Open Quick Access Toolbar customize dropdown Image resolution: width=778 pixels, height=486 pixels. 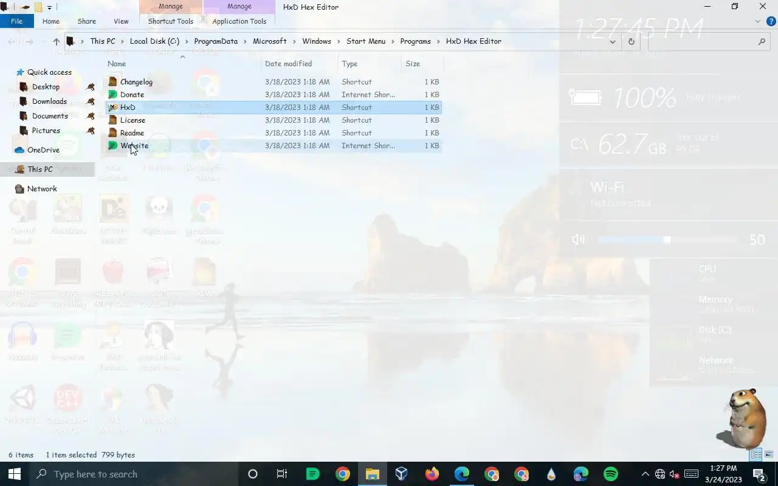(49, 7)
